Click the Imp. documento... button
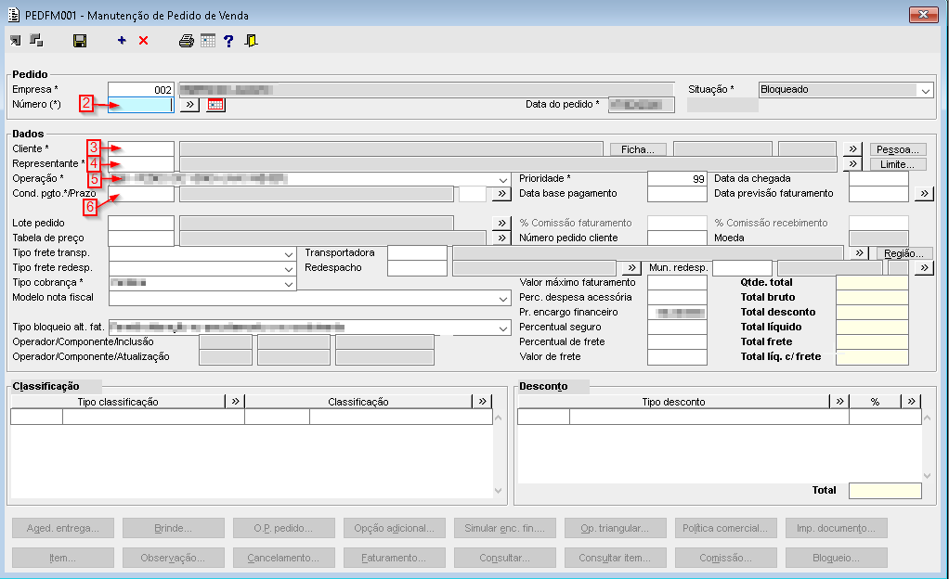Screen dimensions: 949x579 tap(837, 528)
